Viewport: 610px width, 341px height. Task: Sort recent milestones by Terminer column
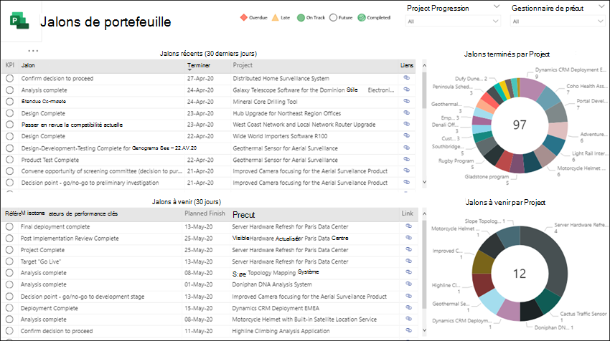[198, 66]
